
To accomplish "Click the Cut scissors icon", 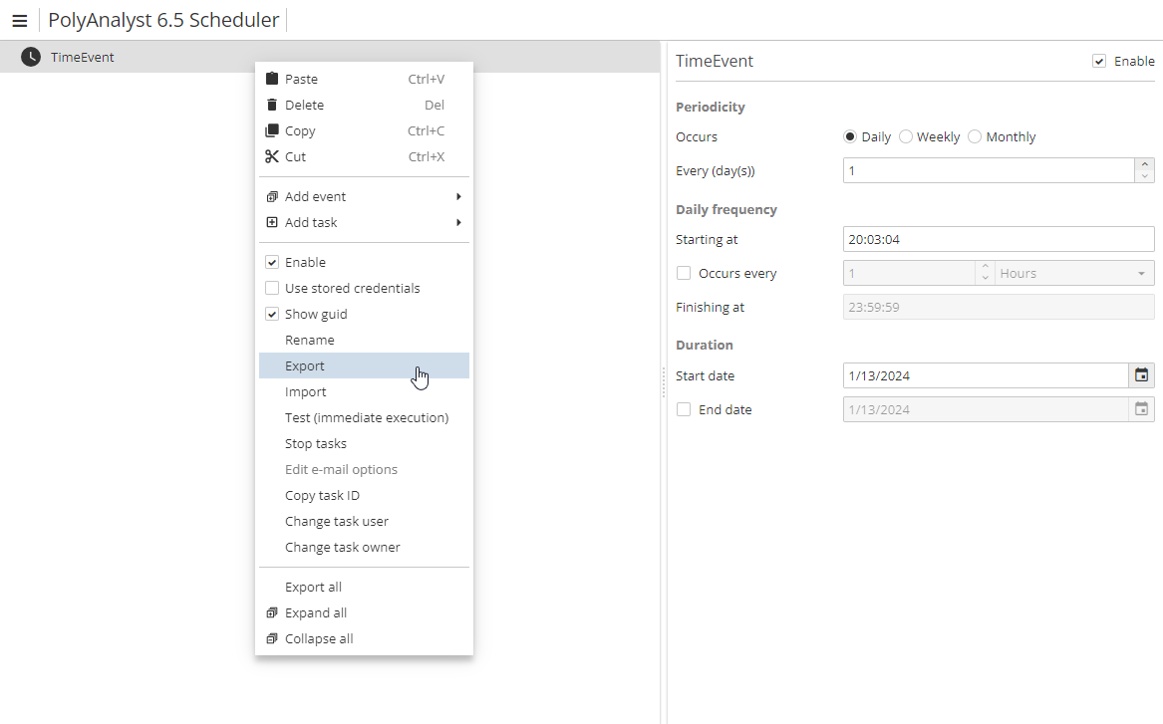I will point(272,156).
